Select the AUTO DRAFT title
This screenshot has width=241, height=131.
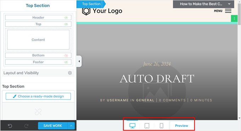pyautogui.click(x=157, y=79)
